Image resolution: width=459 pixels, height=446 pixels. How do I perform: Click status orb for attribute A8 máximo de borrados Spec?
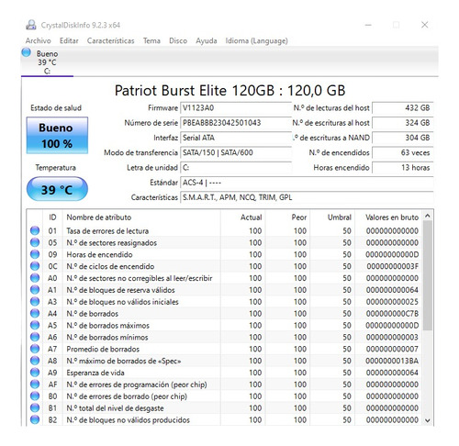click(x=35, y=361)
